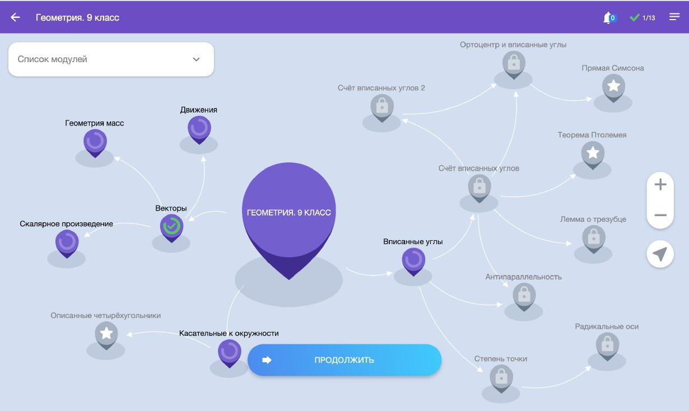Click the Счёт вписанных углов 2 label
The image size is (689, 411).
tap(381, 88)
